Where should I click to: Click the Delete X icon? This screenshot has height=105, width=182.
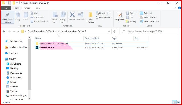[72, 15]
